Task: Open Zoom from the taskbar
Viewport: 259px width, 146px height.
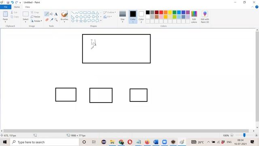Action: point(165,142)
